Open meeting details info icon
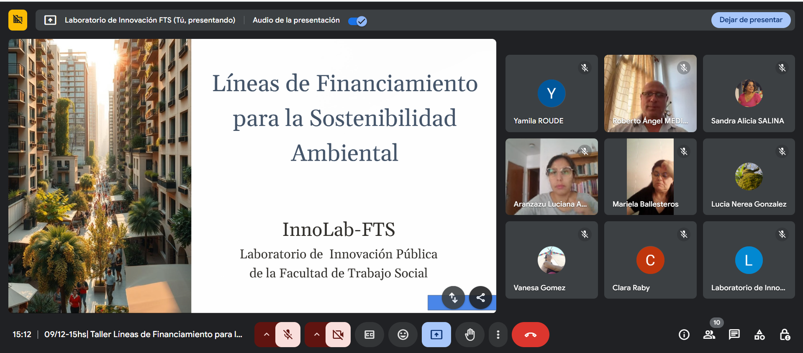The width and height of the screenshot is (803, 353). (684, 335)
